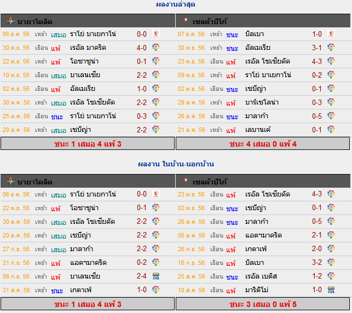Click the league icon on the บาเลนเซีย 2-2 row
Image resolution: width=352 pixels, height=313 pixels.
point(156,75)
